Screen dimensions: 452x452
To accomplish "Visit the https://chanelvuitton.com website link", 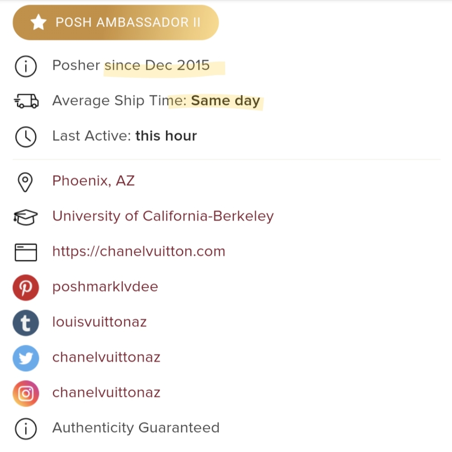I will coord(139,252).
